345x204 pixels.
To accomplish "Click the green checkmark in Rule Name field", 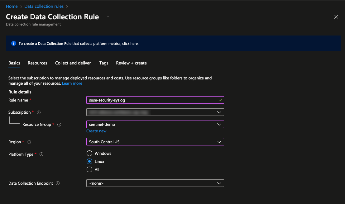I will click(x=220, y=100).
